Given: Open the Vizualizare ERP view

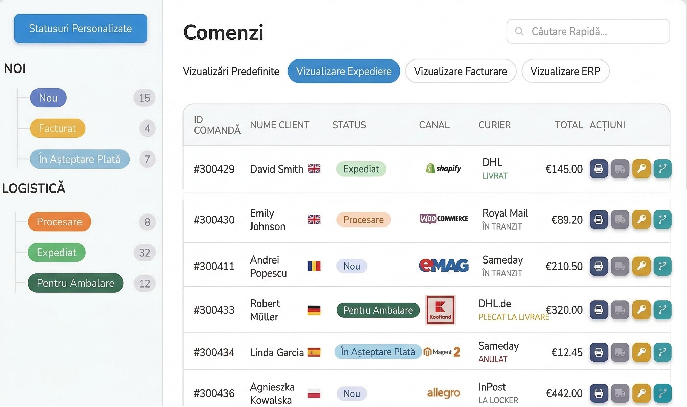Looking at the screenshot, I should [x=565, y=71].
